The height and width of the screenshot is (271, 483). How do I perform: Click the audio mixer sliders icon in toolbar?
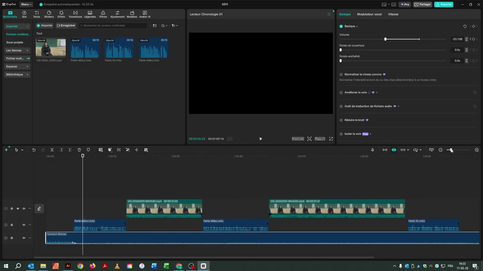118,150
